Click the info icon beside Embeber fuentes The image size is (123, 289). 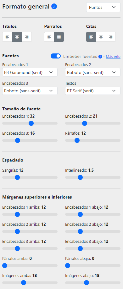point(100,57)
